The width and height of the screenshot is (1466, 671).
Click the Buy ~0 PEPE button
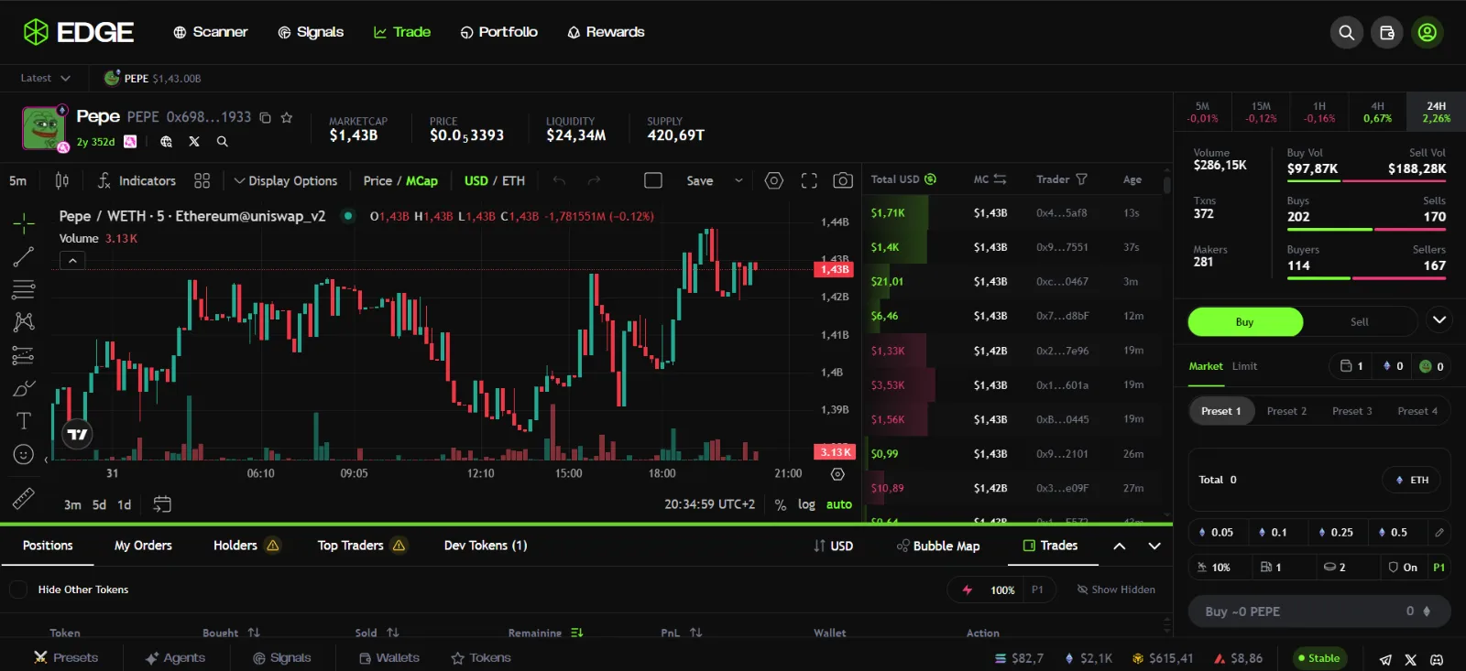(x=1319, y=611)
